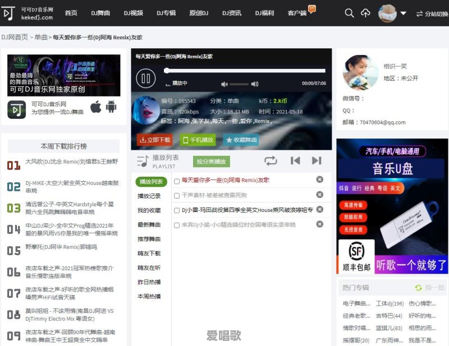
Task: Remove 来宾Dj小瑜 track from playlist
Action: 319,224
